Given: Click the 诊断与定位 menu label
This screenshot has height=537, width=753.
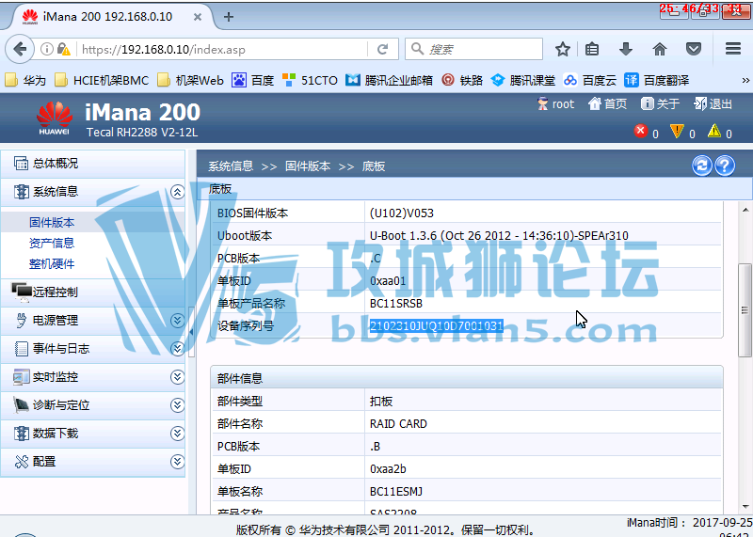Looking at the screenshot, I should coord(61,405).
